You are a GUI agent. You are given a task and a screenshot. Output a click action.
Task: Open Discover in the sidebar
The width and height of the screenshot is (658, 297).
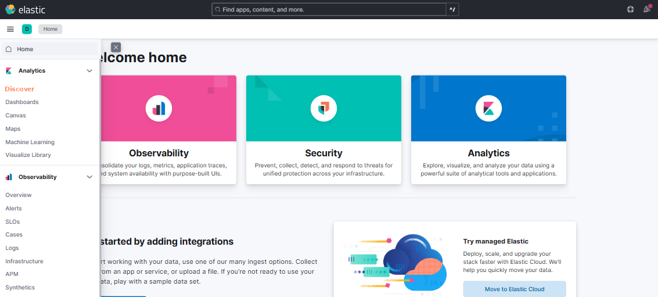click(x=20, y=89)
